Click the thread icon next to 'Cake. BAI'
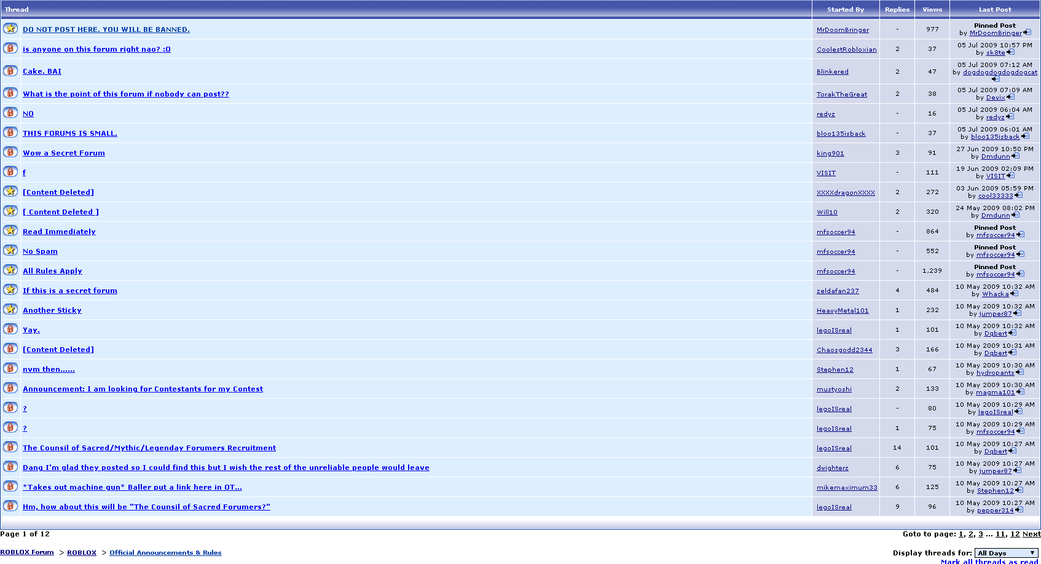Image resolution: width=1041 pixels, height=564 pixels. coord(10,71)
